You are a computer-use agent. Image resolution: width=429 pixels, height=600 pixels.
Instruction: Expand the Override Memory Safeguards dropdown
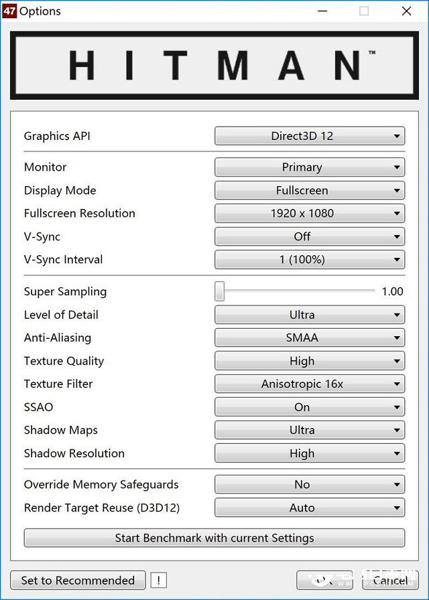click(310, 484)
